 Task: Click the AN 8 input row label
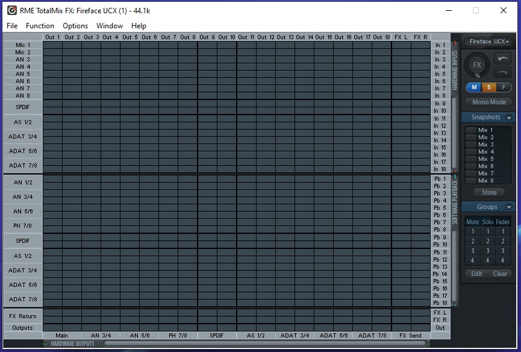coord(23,96)
